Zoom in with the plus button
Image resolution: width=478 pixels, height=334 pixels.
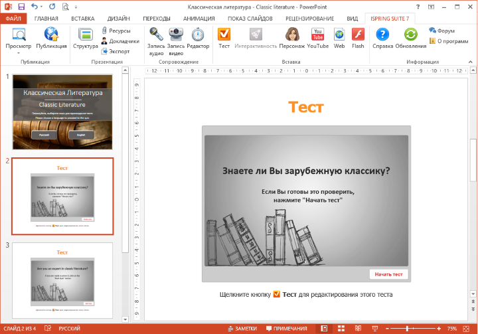439,329
